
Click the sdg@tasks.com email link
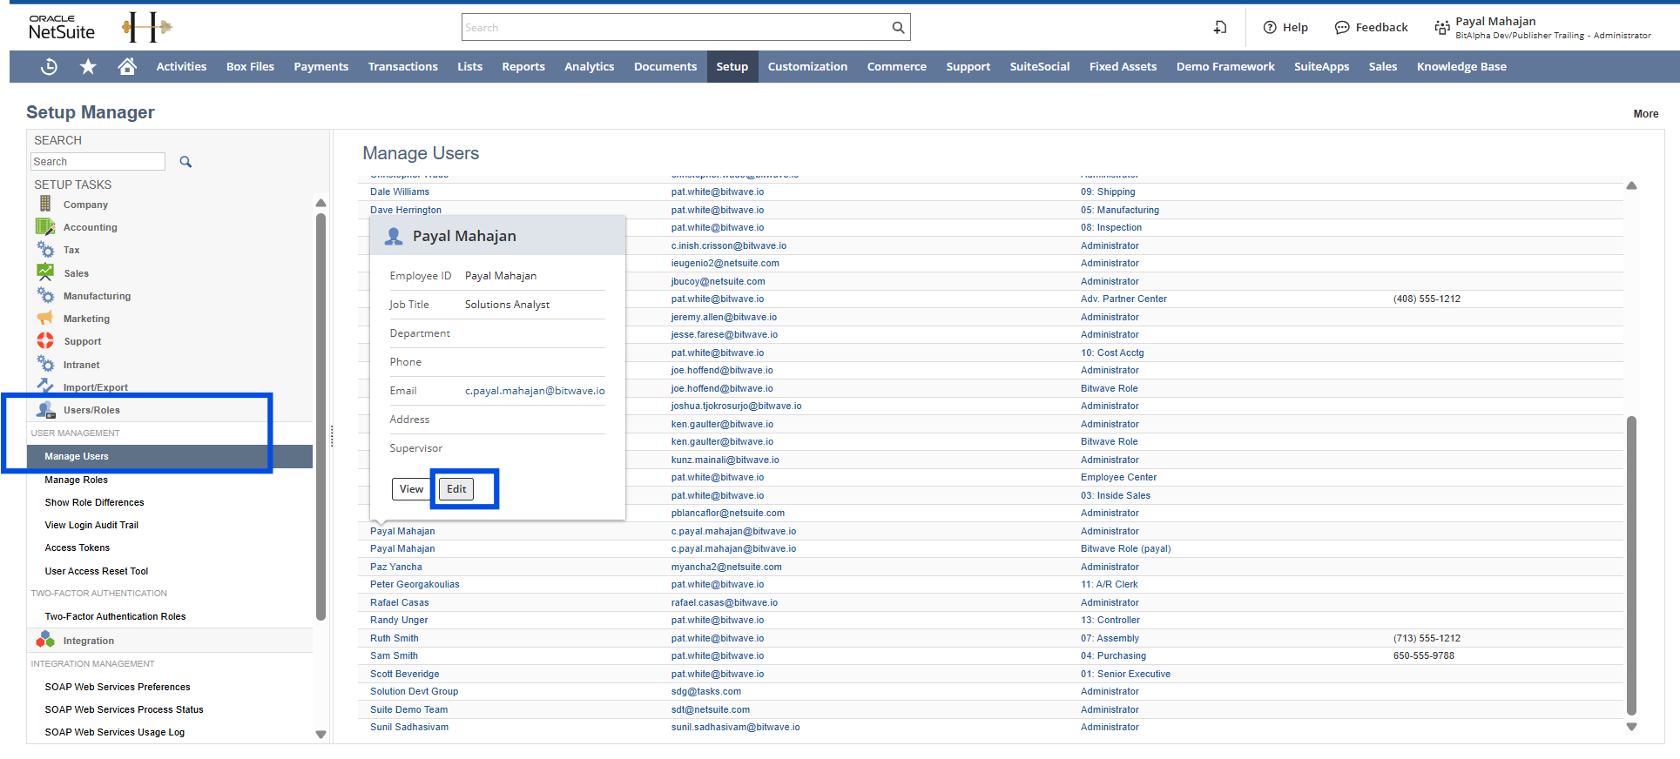[x=706, y=691]
